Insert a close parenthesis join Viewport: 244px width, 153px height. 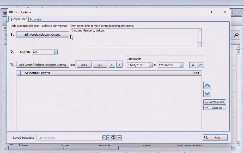pyautogui.click(x=119, y=65)
